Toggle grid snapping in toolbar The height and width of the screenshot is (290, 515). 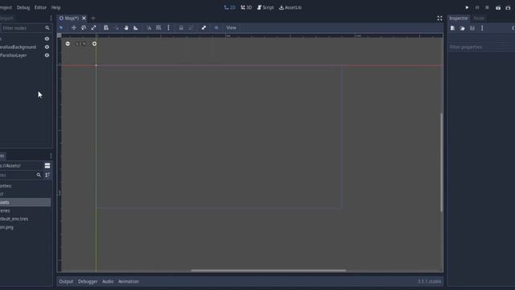click(159, 28)
